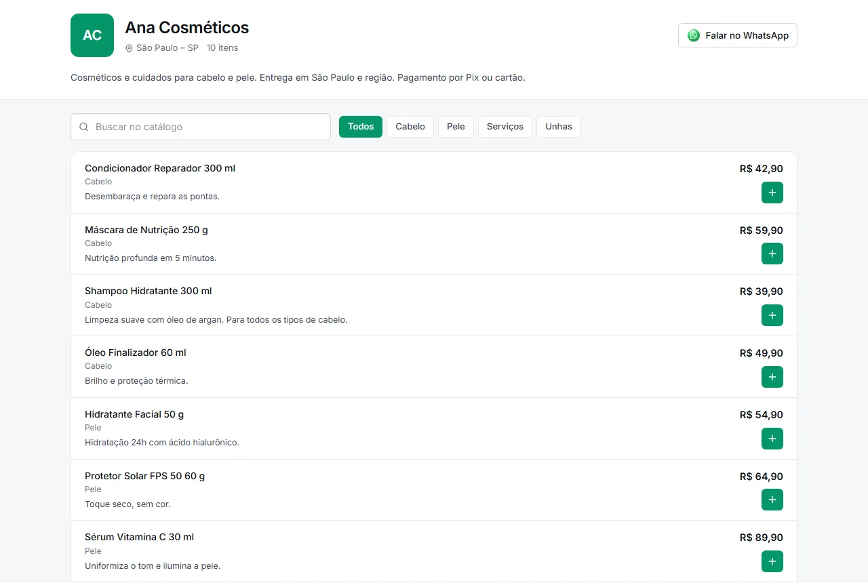The height and width of the screenshot is (583, 868).
Task: Click product name Máscara de Nutrição 250 g
Action: pos(146,230)
